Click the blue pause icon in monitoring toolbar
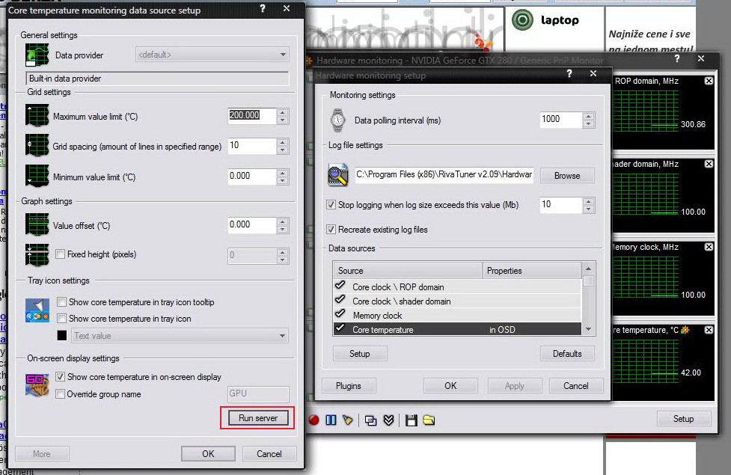This screenshot has width=731, height=475. click(331, 420)
